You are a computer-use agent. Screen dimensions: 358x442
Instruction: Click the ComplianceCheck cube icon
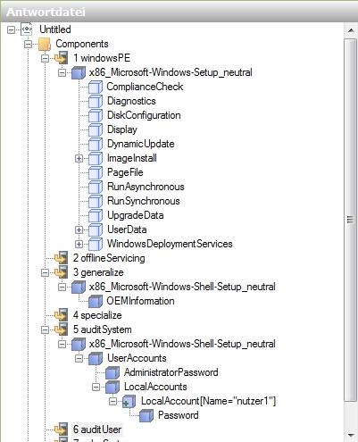96,87
